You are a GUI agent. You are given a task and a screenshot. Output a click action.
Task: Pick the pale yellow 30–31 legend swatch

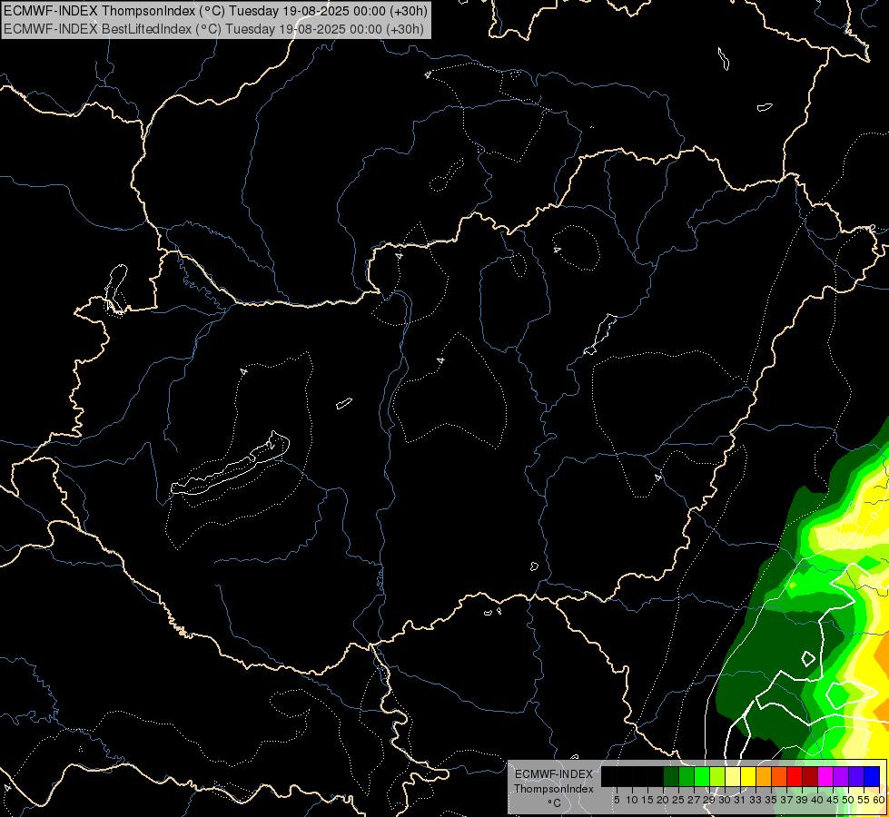click(x=733, y=777)
